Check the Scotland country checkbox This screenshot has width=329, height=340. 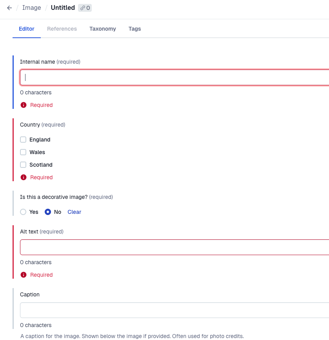coord(23,165)
